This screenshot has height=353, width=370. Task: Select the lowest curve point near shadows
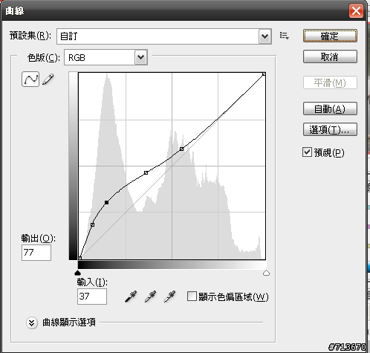[92, 224]
